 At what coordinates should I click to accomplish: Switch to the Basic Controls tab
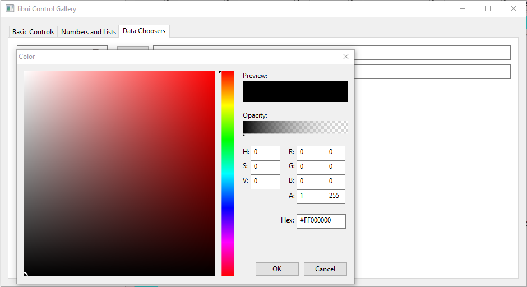pyautogui.click(x=34, y=32)
